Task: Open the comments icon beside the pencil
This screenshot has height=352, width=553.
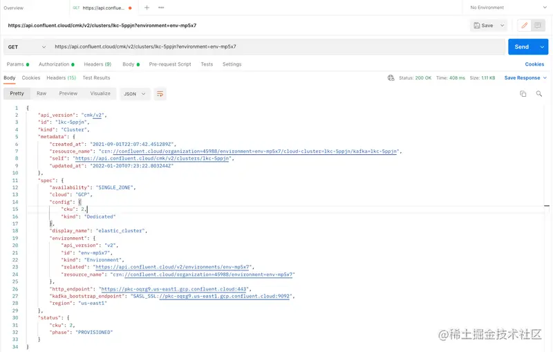Action: 538,26
